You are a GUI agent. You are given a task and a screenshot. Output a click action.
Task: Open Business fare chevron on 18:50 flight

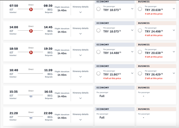pyautogui.click(x=174, y=52)
